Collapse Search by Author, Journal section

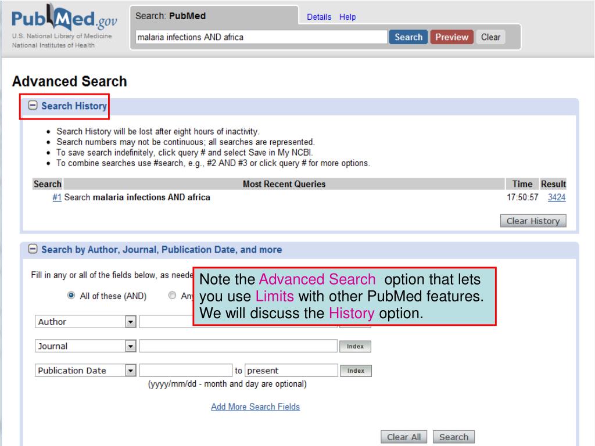tap(33, 249)
